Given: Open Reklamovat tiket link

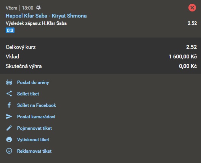Looking at the screenshot, I should click(34, 151).
